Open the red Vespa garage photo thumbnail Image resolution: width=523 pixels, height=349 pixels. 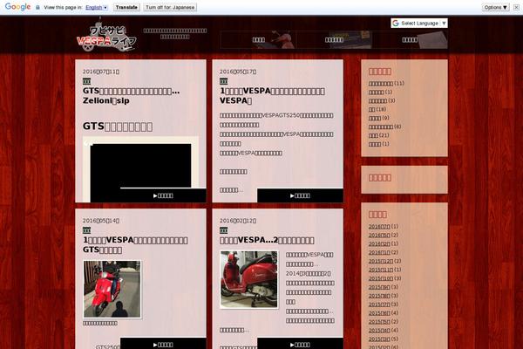coord(248,279)
